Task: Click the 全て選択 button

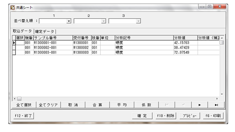Action: 24,105
